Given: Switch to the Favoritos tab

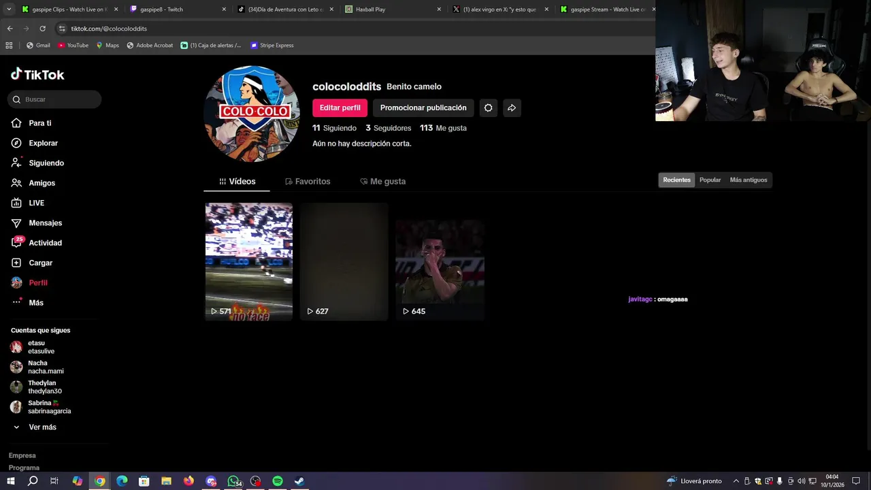Looking at the screenshot, I should tap(308, 182).
